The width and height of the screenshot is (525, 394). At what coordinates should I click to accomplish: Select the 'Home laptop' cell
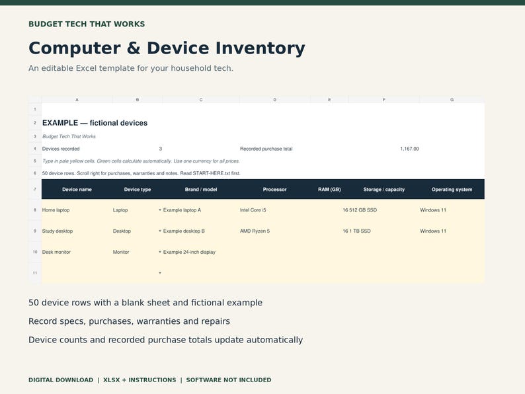tap(77, 210)
